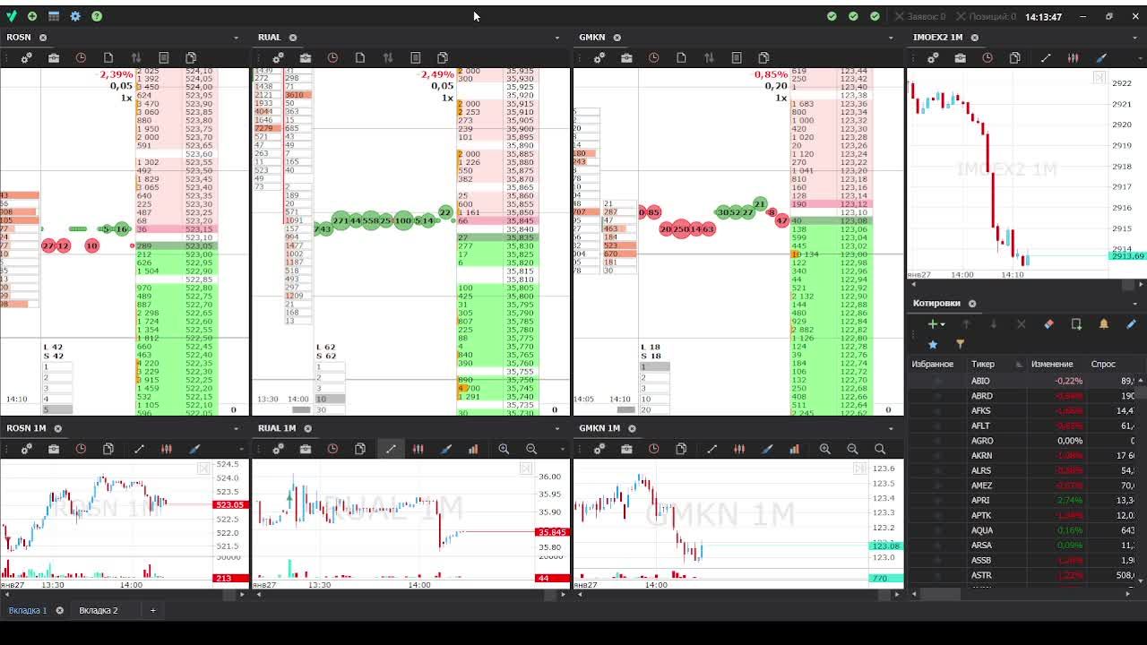This screenshot has height=645, width=1147.
Task: Click the bell alert icon in Котировки panel
Action: pyautogui.click(x=1104, y=324)
